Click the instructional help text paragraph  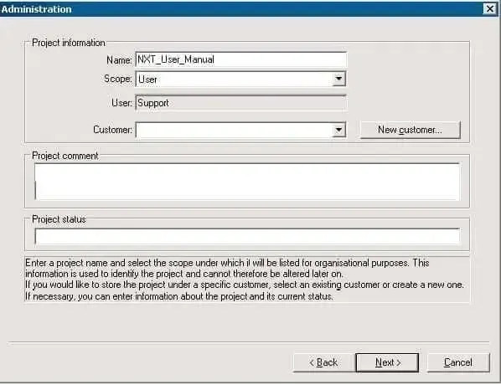(245, 280)
